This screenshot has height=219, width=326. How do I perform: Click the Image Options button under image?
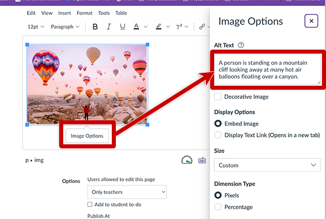[x=87, y=136]
